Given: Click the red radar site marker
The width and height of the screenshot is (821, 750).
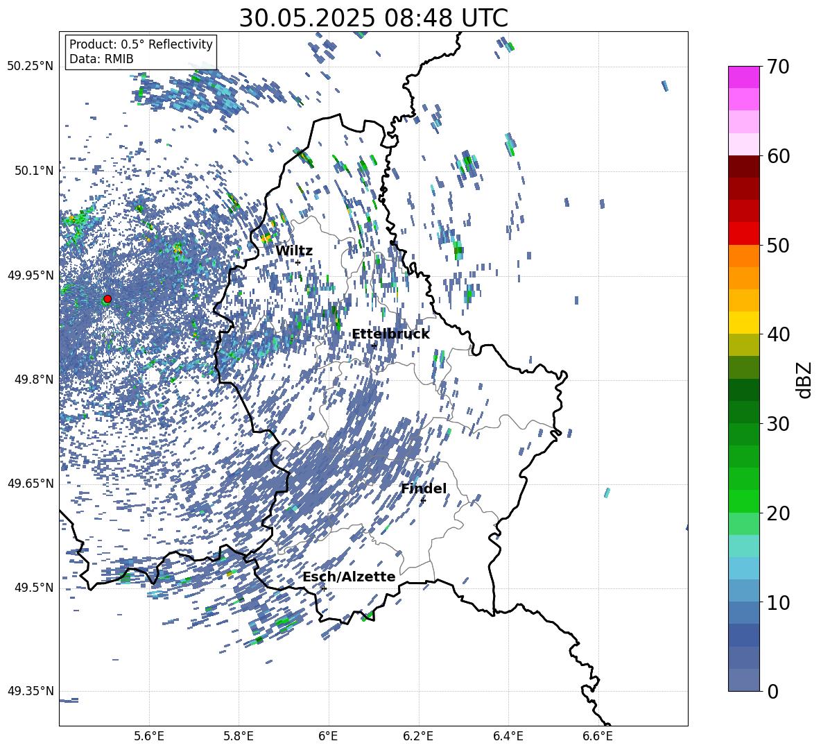Looking at the screenshot, I should pyautogui.click(x=107, y=299).
